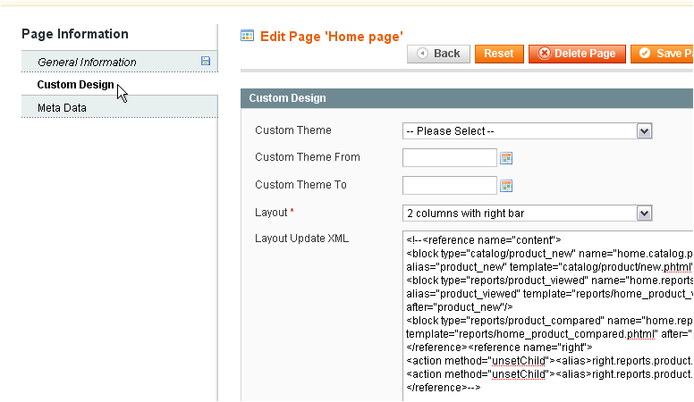
Task: Click the disk icon beside General Information
Action: coord(206,61)
